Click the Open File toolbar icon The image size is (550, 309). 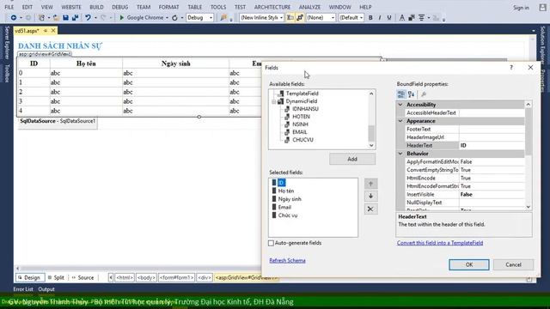56,17
